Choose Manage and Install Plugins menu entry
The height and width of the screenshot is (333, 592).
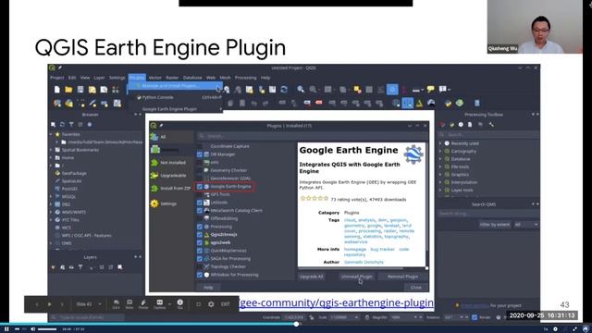(175, 86)
